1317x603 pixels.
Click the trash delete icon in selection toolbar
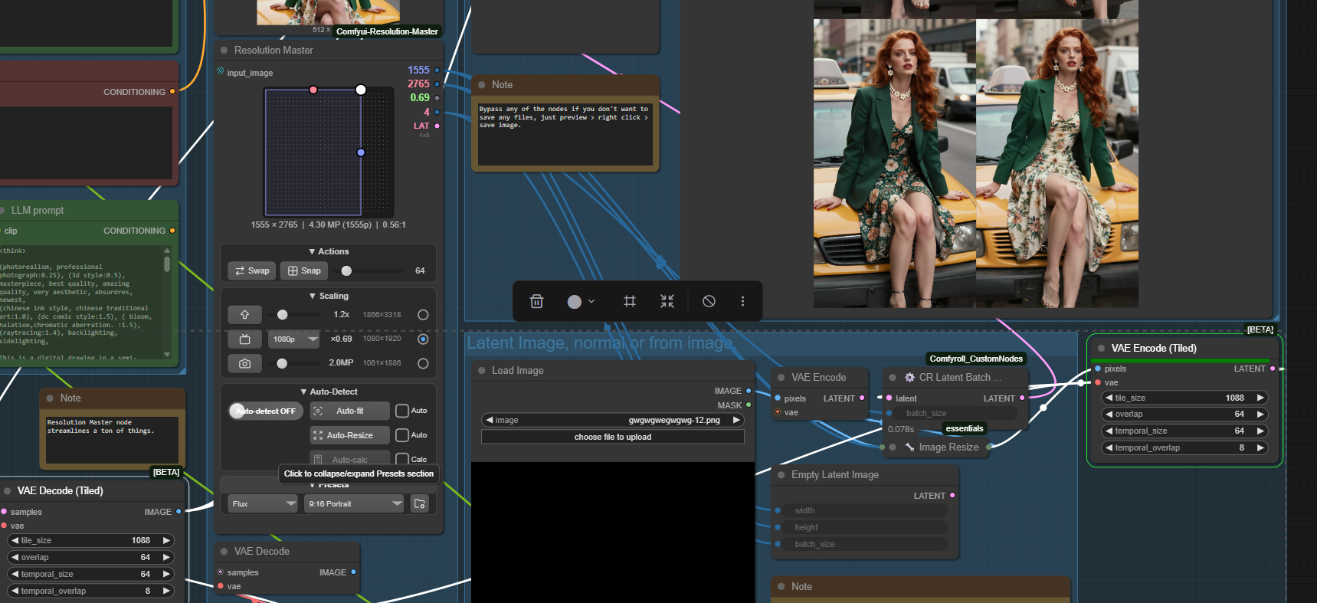click(x=536, y=301)
